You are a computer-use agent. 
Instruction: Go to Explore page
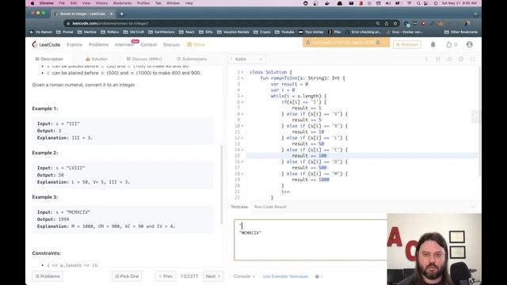click(x=74, y=44)
